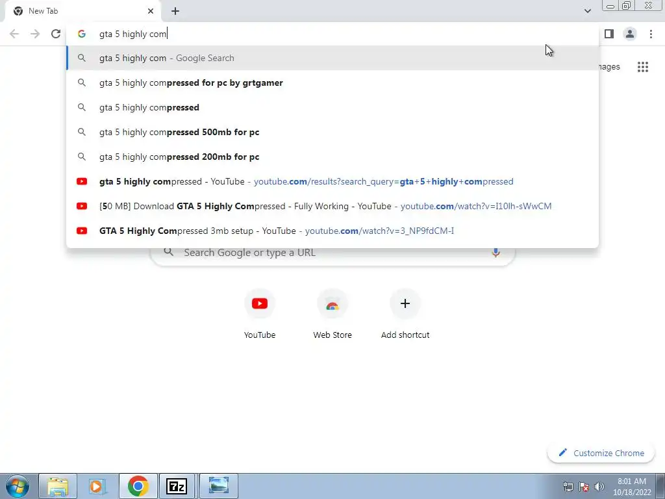
Task: Close the New Tab tab
Action: point(151,11)
